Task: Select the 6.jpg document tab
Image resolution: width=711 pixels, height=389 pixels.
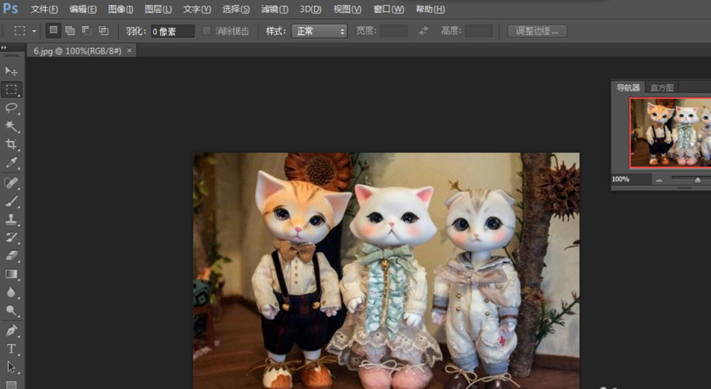Action: coord(77,51)
